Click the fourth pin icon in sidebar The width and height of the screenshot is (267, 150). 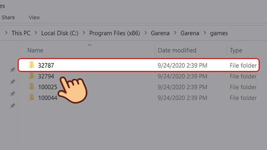13,106
